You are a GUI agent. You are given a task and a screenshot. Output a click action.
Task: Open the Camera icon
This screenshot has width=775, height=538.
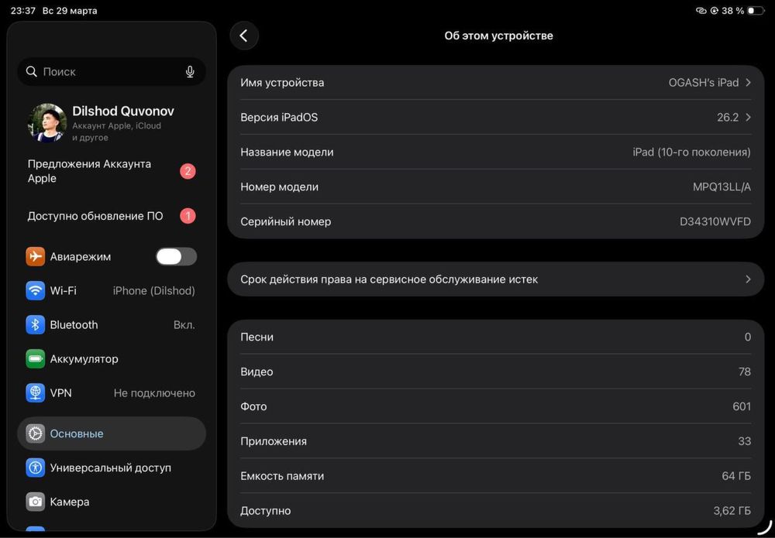[35, 502]
